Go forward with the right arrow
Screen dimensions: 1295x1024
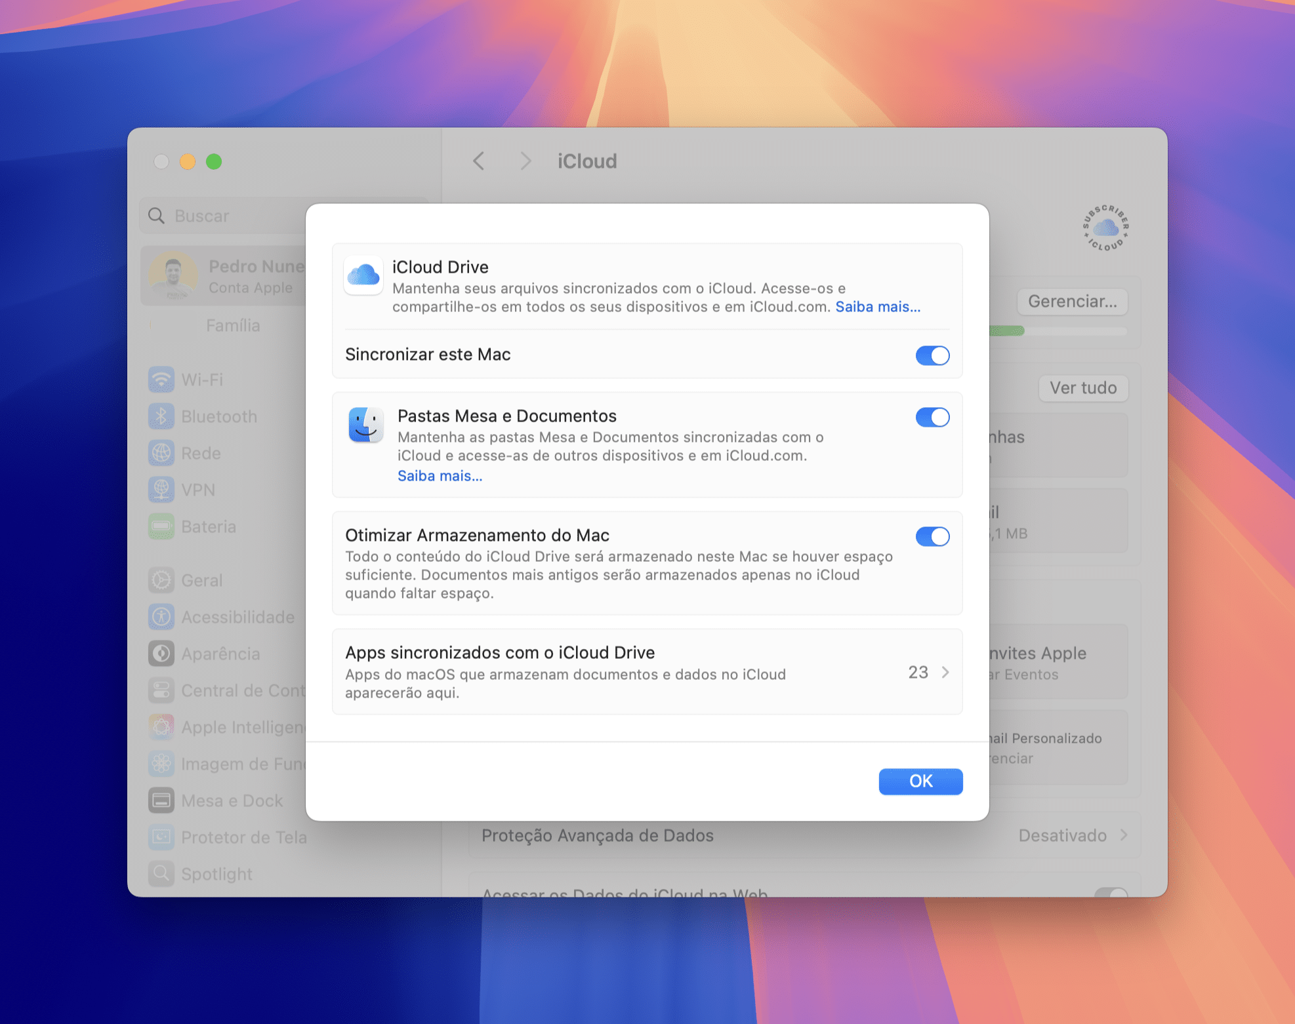pyautogui.click(x=525, y=161)
